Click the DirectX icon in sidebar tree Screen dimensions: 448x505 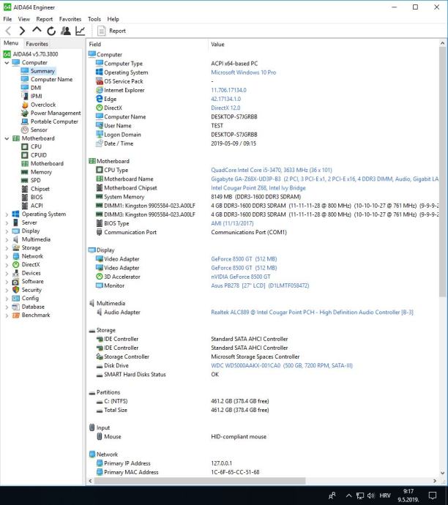16,264
